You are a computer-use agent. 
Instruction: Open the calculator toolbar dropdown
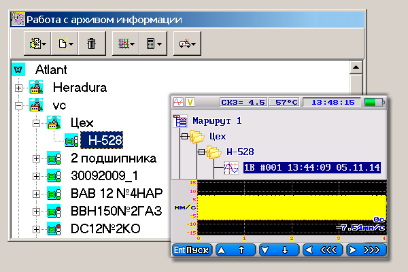[153, 44]
